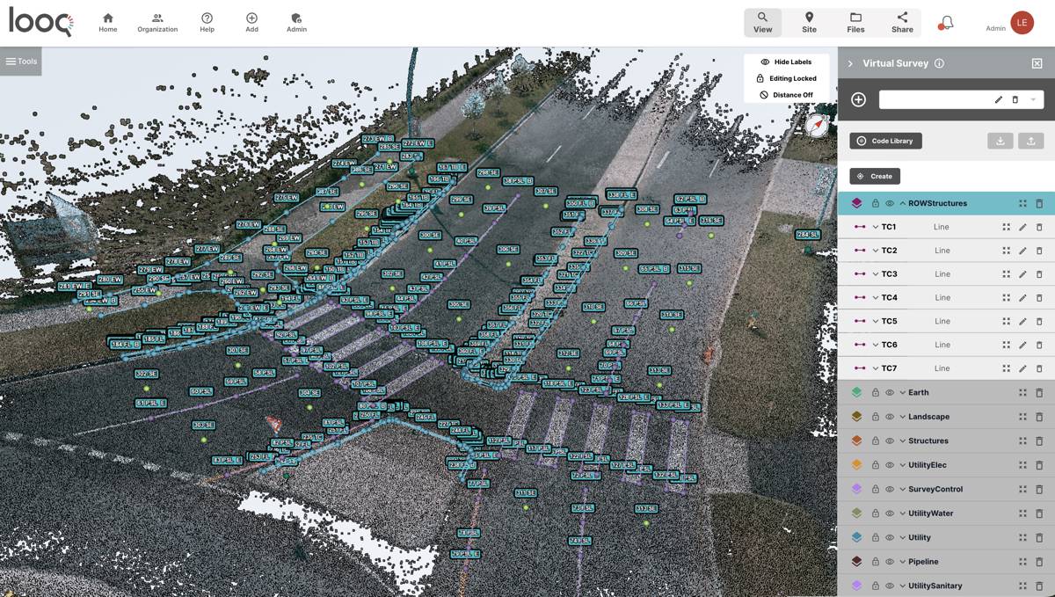Hide the Earth layer using its eye toggle
This screenshot has width=1055, height=597.
[x=889, y=392]
